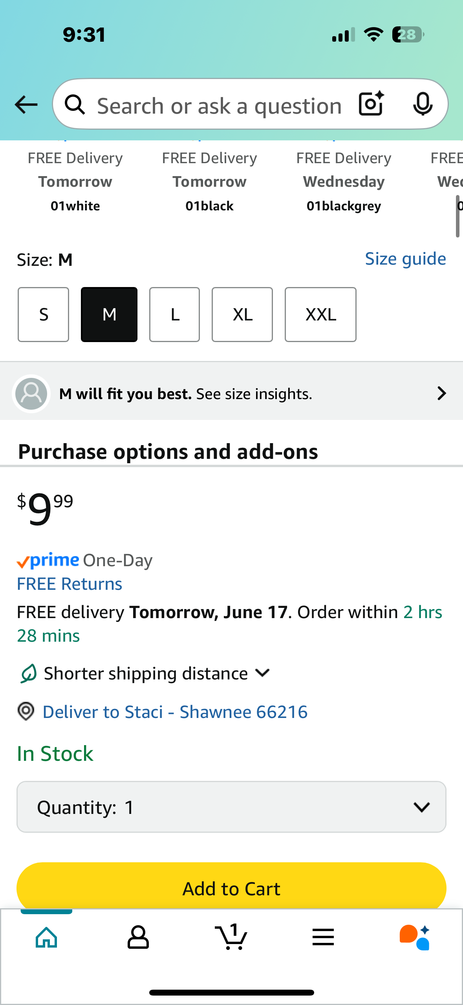Tap the back arrow icon

point(26,105)
